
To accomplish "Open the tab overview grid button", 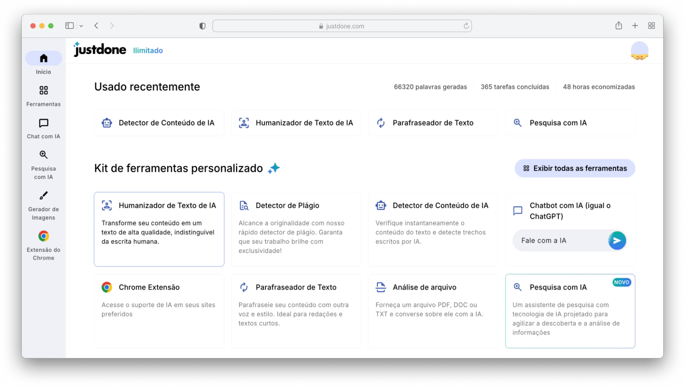I will click(651, 26).
